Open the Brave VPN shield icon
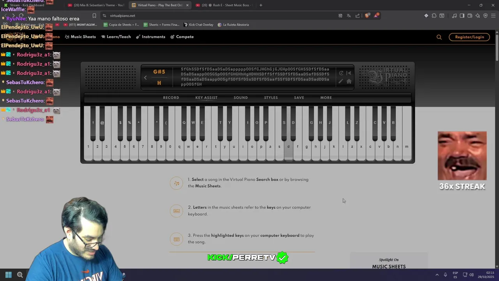The image size is (499, 281). tap(485, 16)
